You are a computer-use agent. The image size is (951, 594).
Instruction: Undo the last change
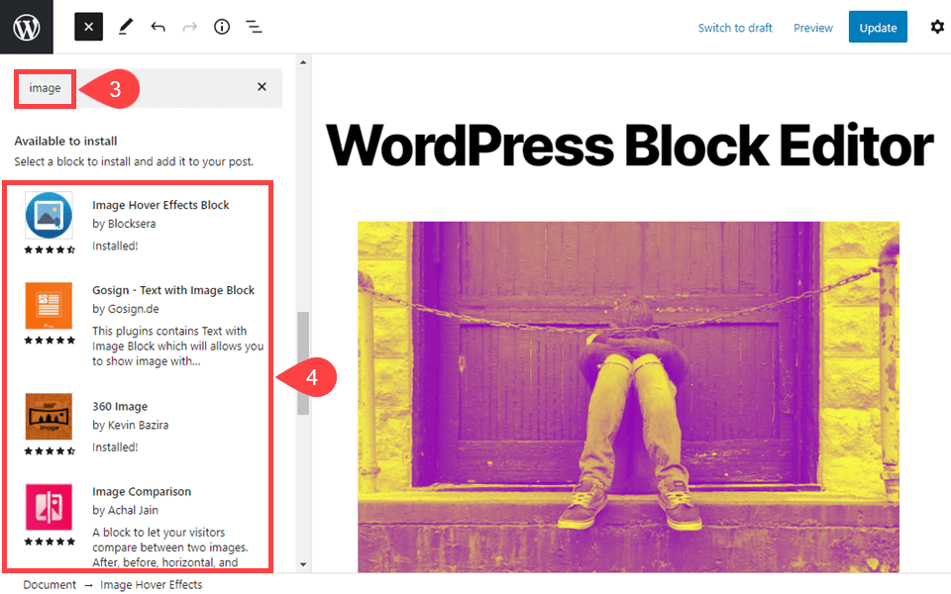(x=158, y=27)
